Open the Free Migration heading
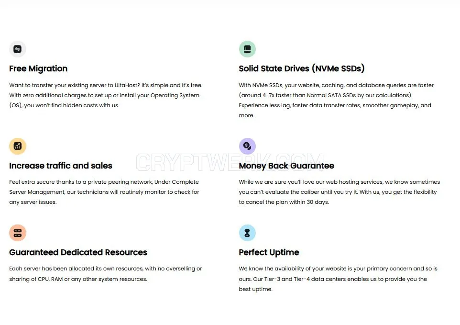This screenshot has height=325, width=460. (38, 68)
